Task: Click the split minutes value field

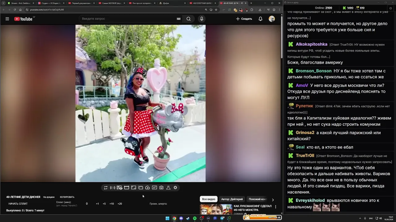Action: point(87,203)
